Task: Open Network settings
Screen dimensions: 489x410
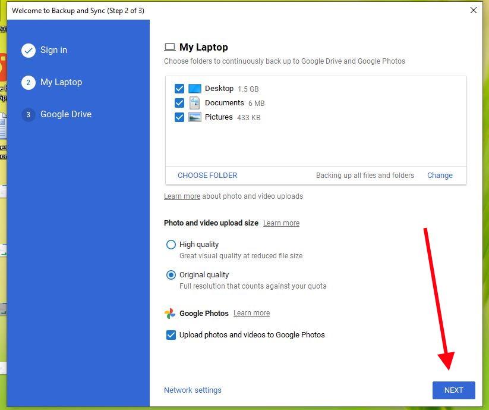Action: tap(193, 390)
